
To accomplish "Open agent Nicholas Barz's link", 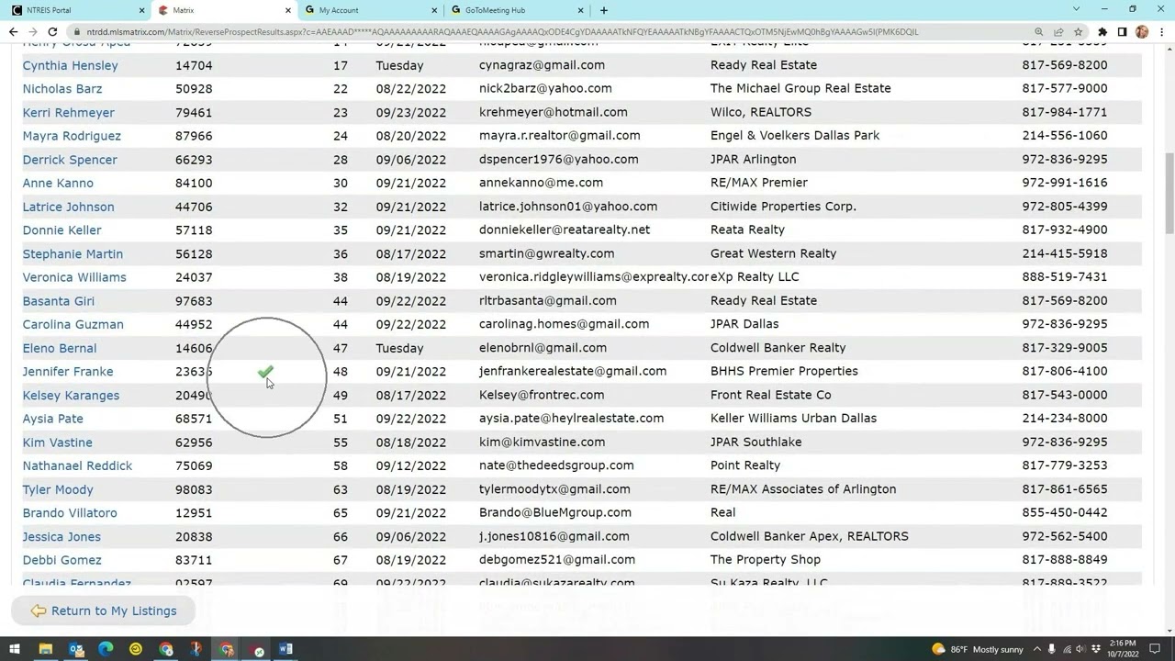I will click(x=62, y=89).
